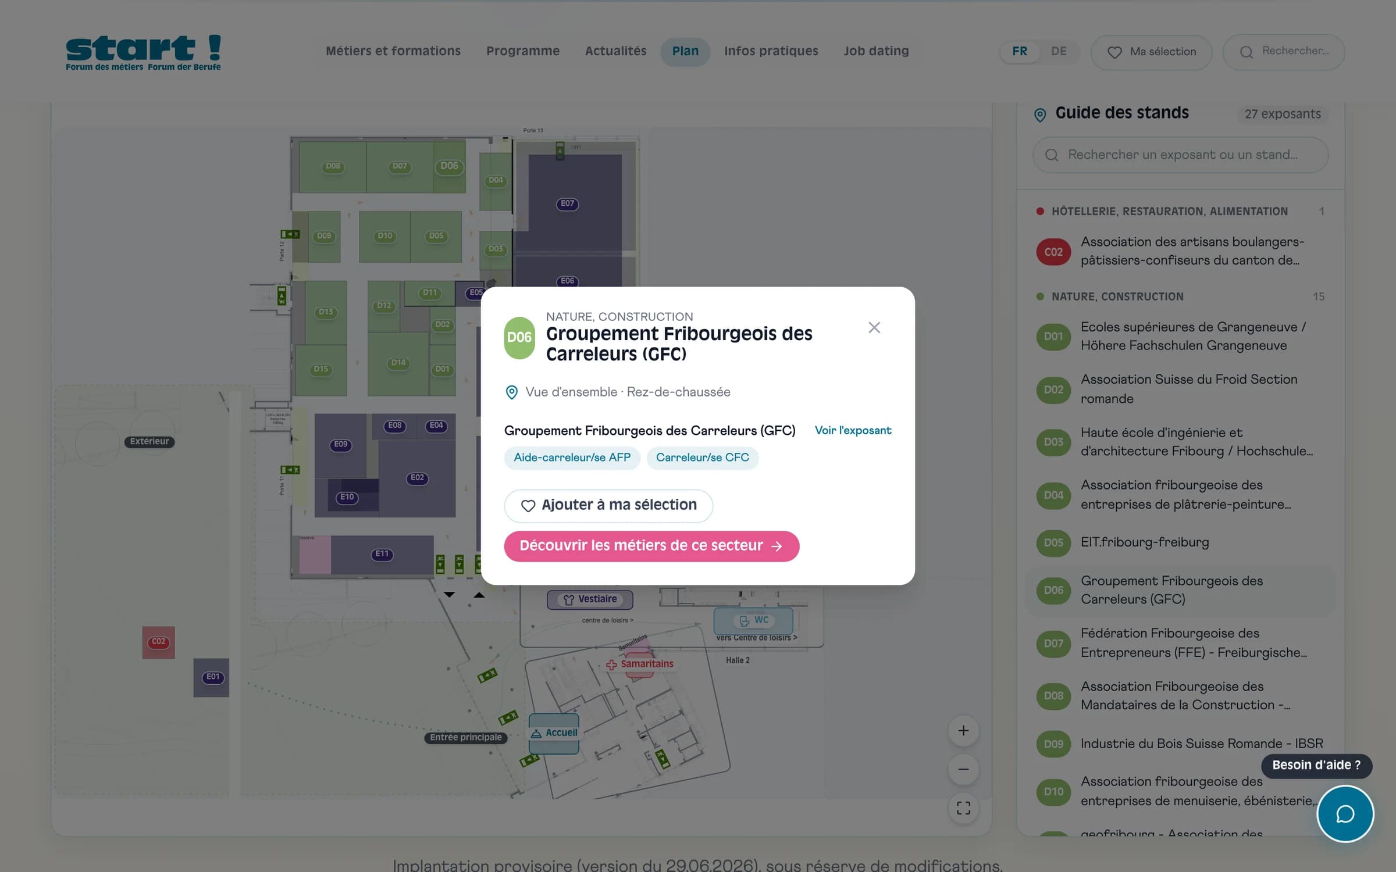Click the E01 stand marker on map
The width and height of the screenshot is (1396, 872).
[213, 677]
